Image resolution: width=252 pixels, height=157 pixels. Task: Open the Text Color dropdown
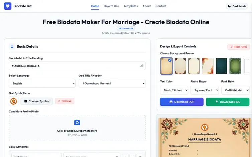pyautogui.click(x=174, y=90)
